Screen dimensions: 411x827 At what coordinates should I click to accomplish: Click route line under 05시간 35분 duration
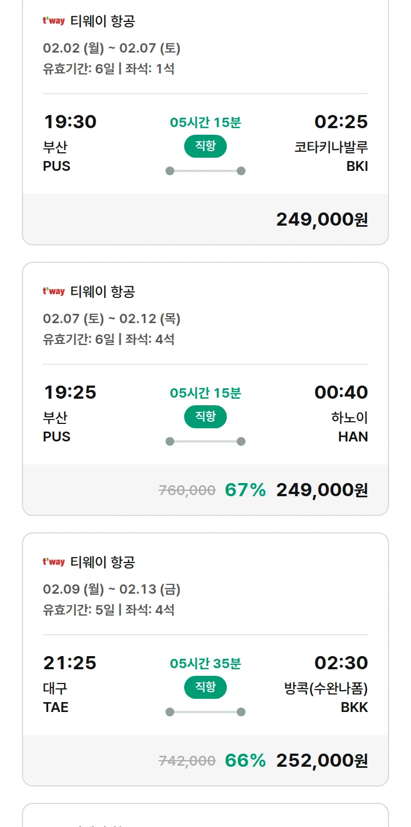(205, 712)
